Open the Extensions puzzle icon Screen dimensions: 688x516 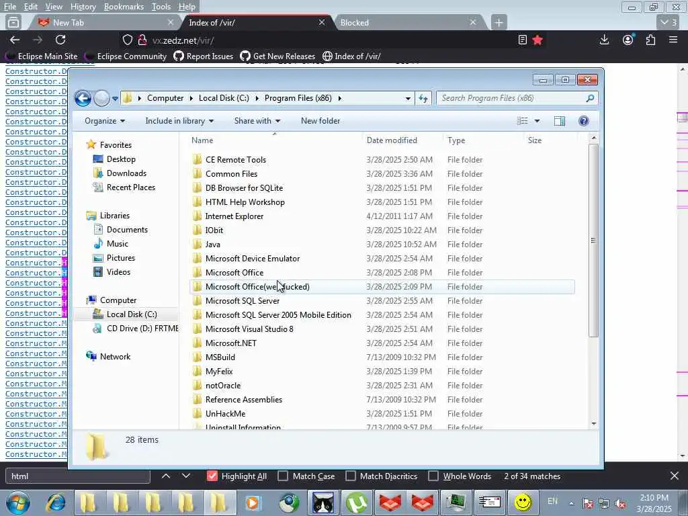tap(650, 40)
